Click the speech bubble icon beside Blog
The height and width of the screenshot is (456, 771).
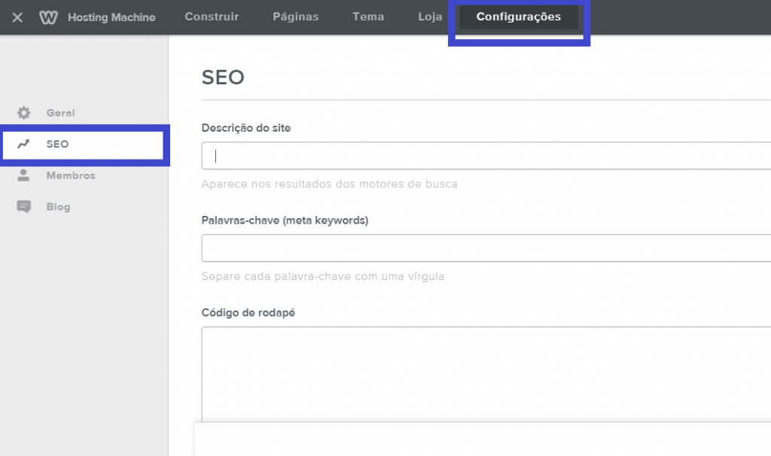click(x=24, y=206)
